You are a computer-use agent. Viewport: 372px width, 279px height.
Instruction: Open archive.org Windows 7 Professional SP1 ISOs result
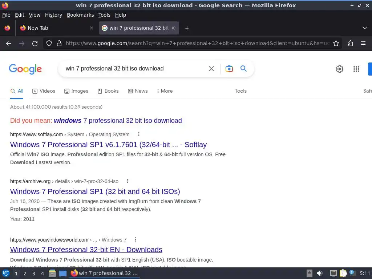95,191
